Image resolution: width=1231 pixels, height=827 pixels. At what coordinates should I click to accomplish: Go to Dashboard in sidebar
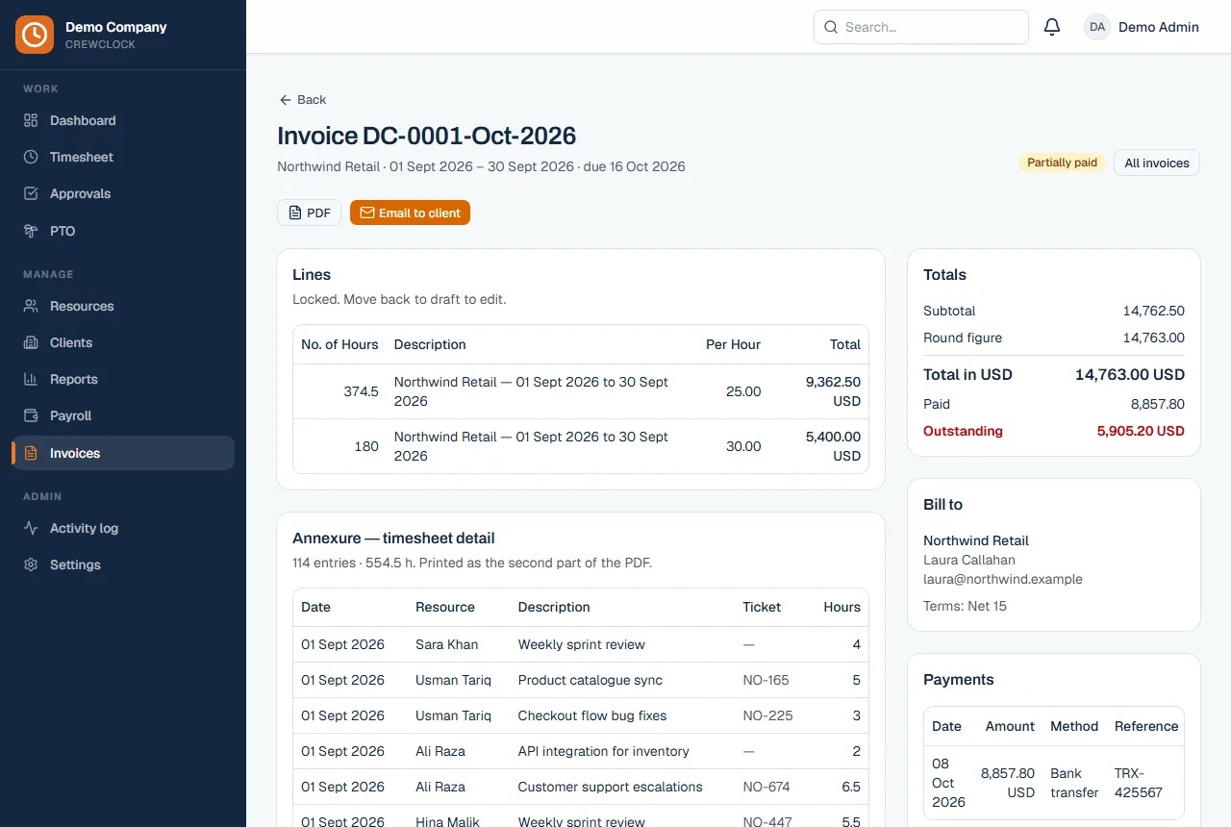point(123,120)
